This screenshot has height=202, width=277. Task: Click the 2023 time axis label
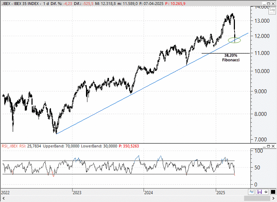(77, 192)
